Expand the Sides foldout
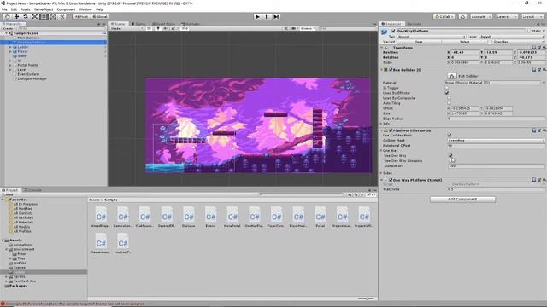This screenshot has width=547, height=307. coord(382,173)
